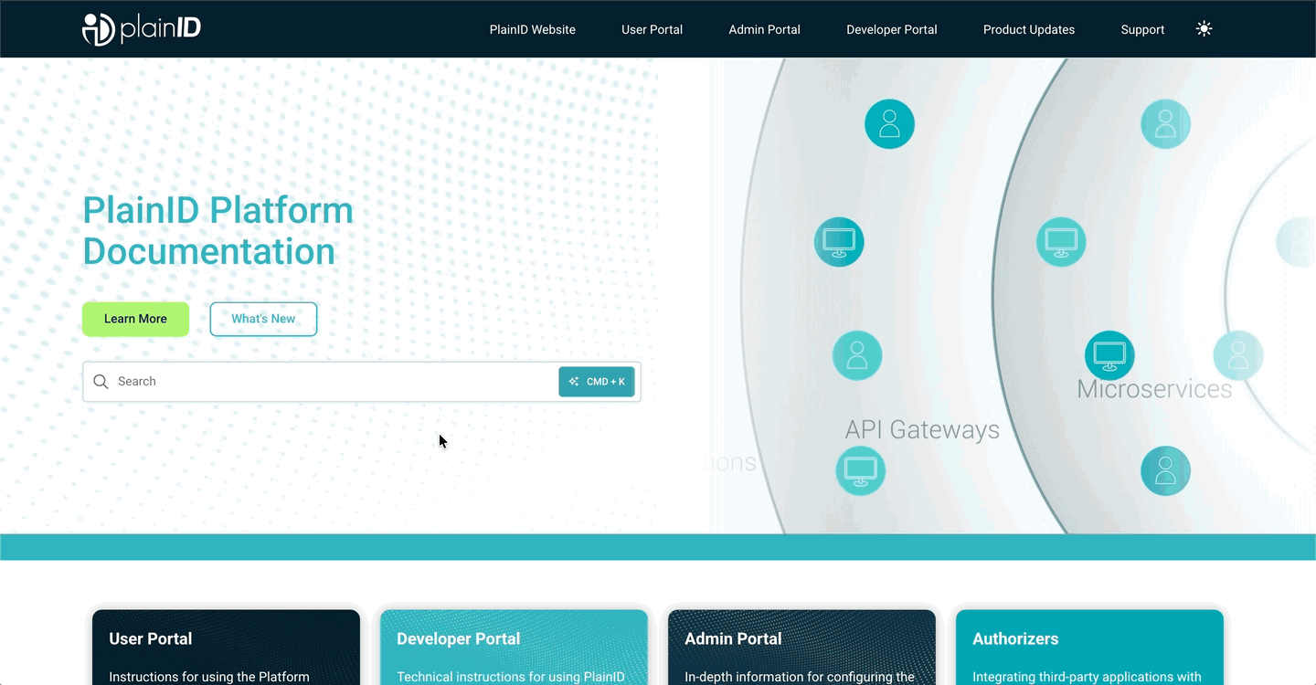This screenshot has height=685, width=1316.
Task: Click the magnifying glass search icon
Action: point(101,382)
